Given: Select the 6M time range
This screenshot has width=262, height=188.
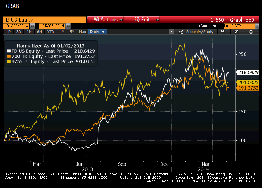Looking at the screenshot, I should click(x=39, y=32).
